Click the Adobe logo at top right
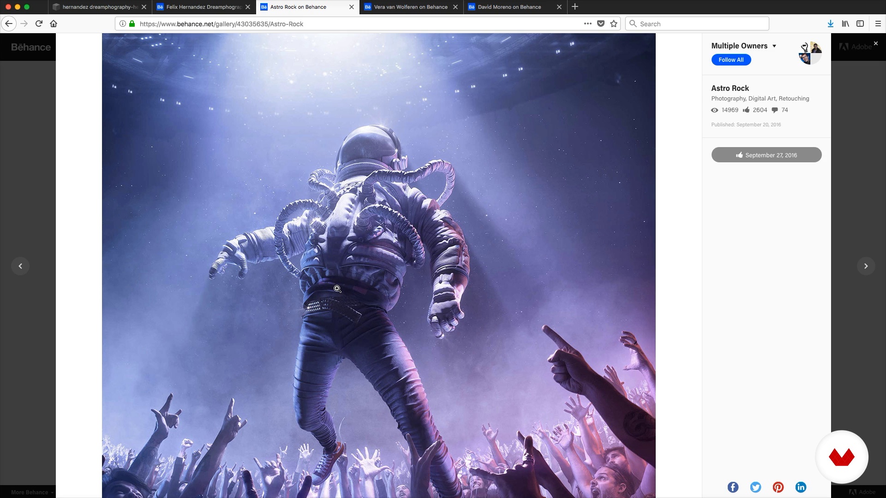The width and height of the screenshot is (886, 498). point(855,47)
